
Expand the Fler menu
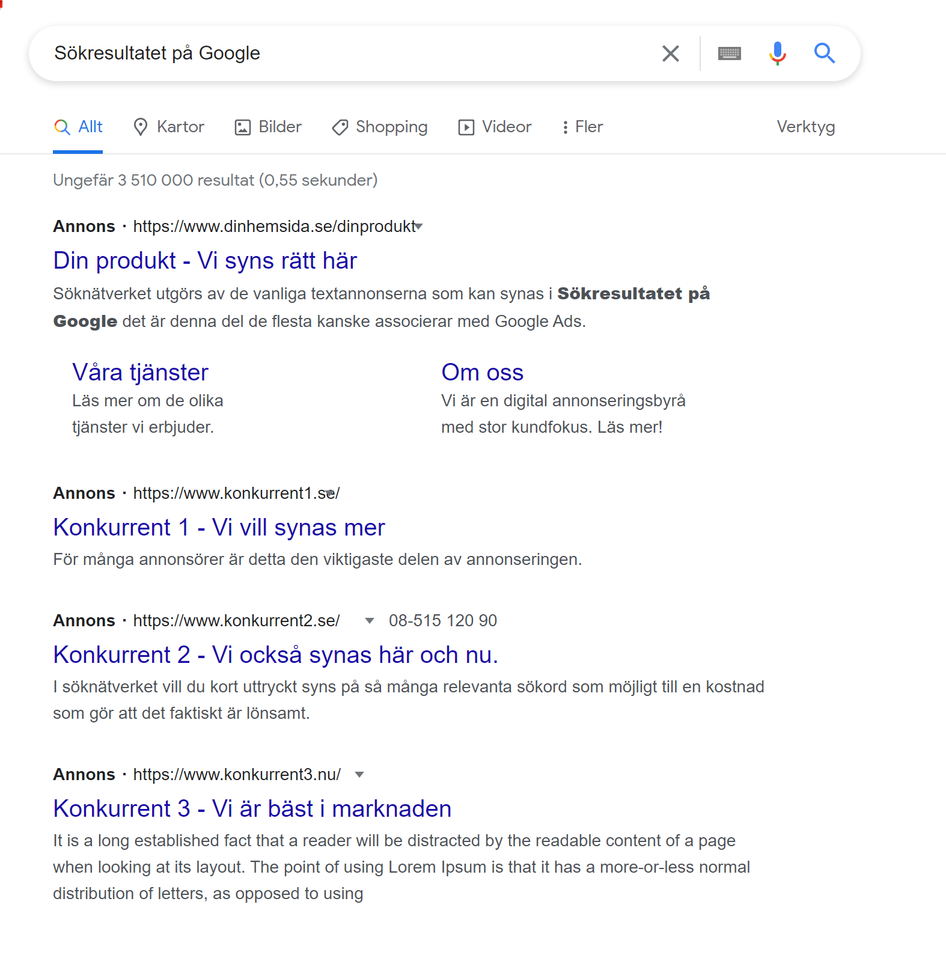point(582,127)
